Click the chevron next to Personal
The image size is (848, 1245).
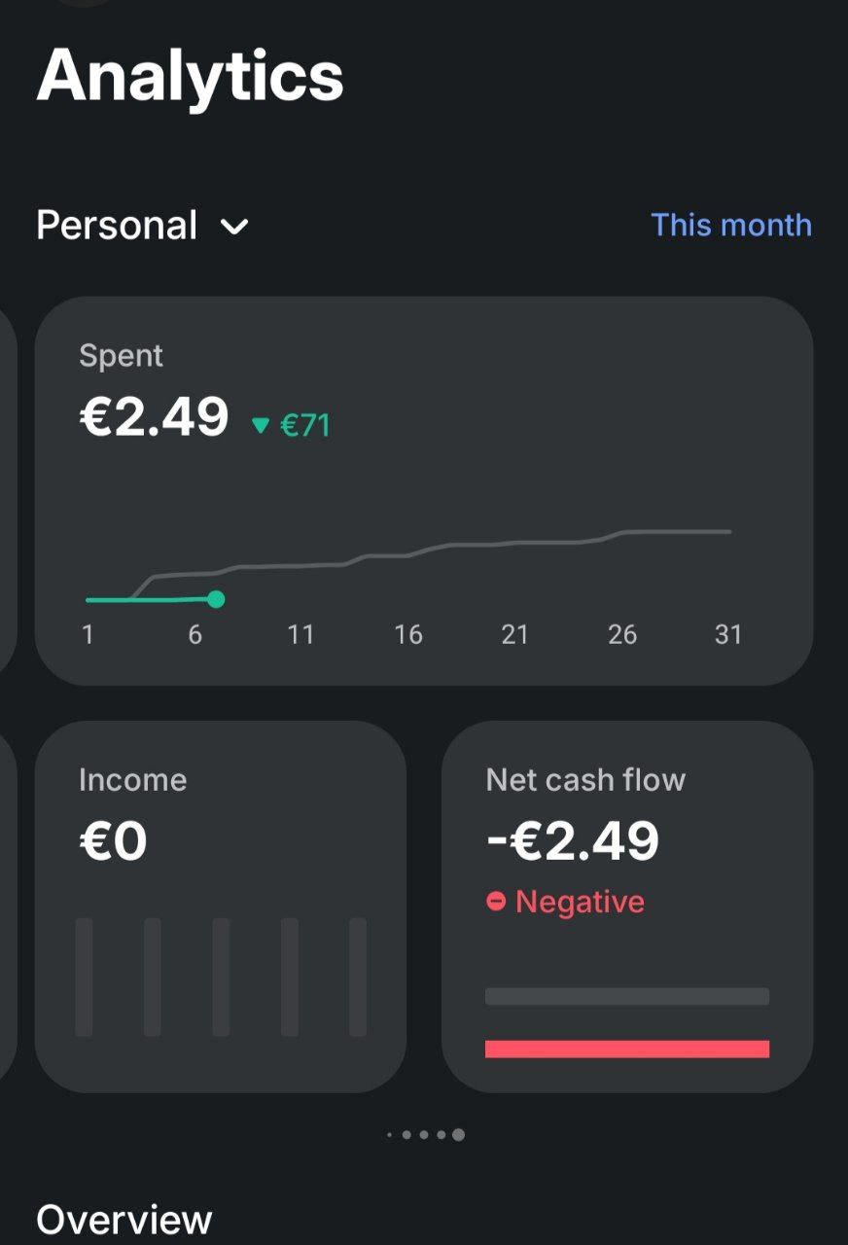[x=234, y=228]
